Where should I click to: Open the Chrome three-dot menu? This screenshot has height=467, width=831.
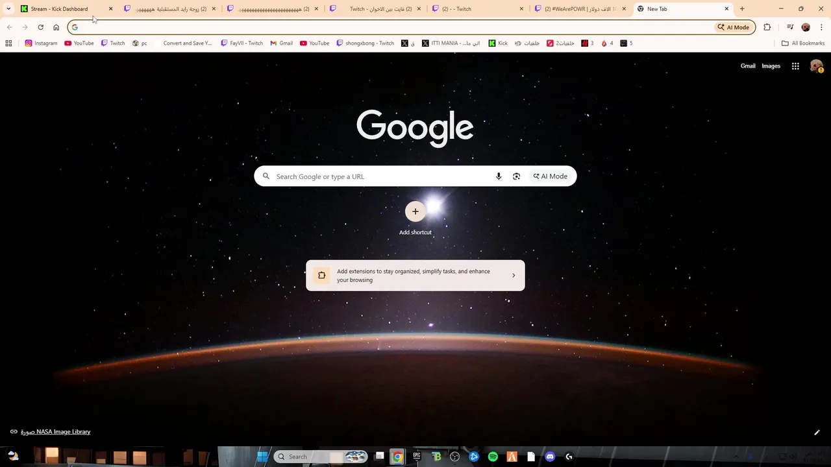[821, 27]
